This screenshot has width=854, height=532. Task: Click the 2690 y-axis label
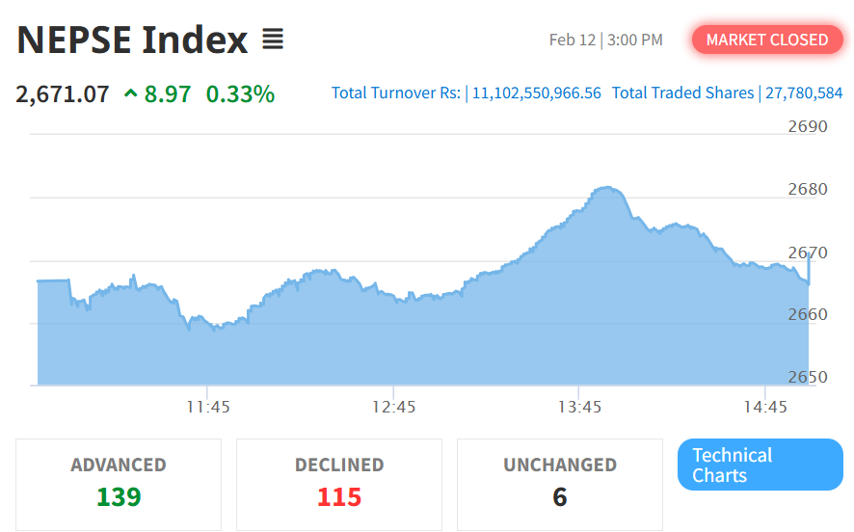(x=808, y=126)
